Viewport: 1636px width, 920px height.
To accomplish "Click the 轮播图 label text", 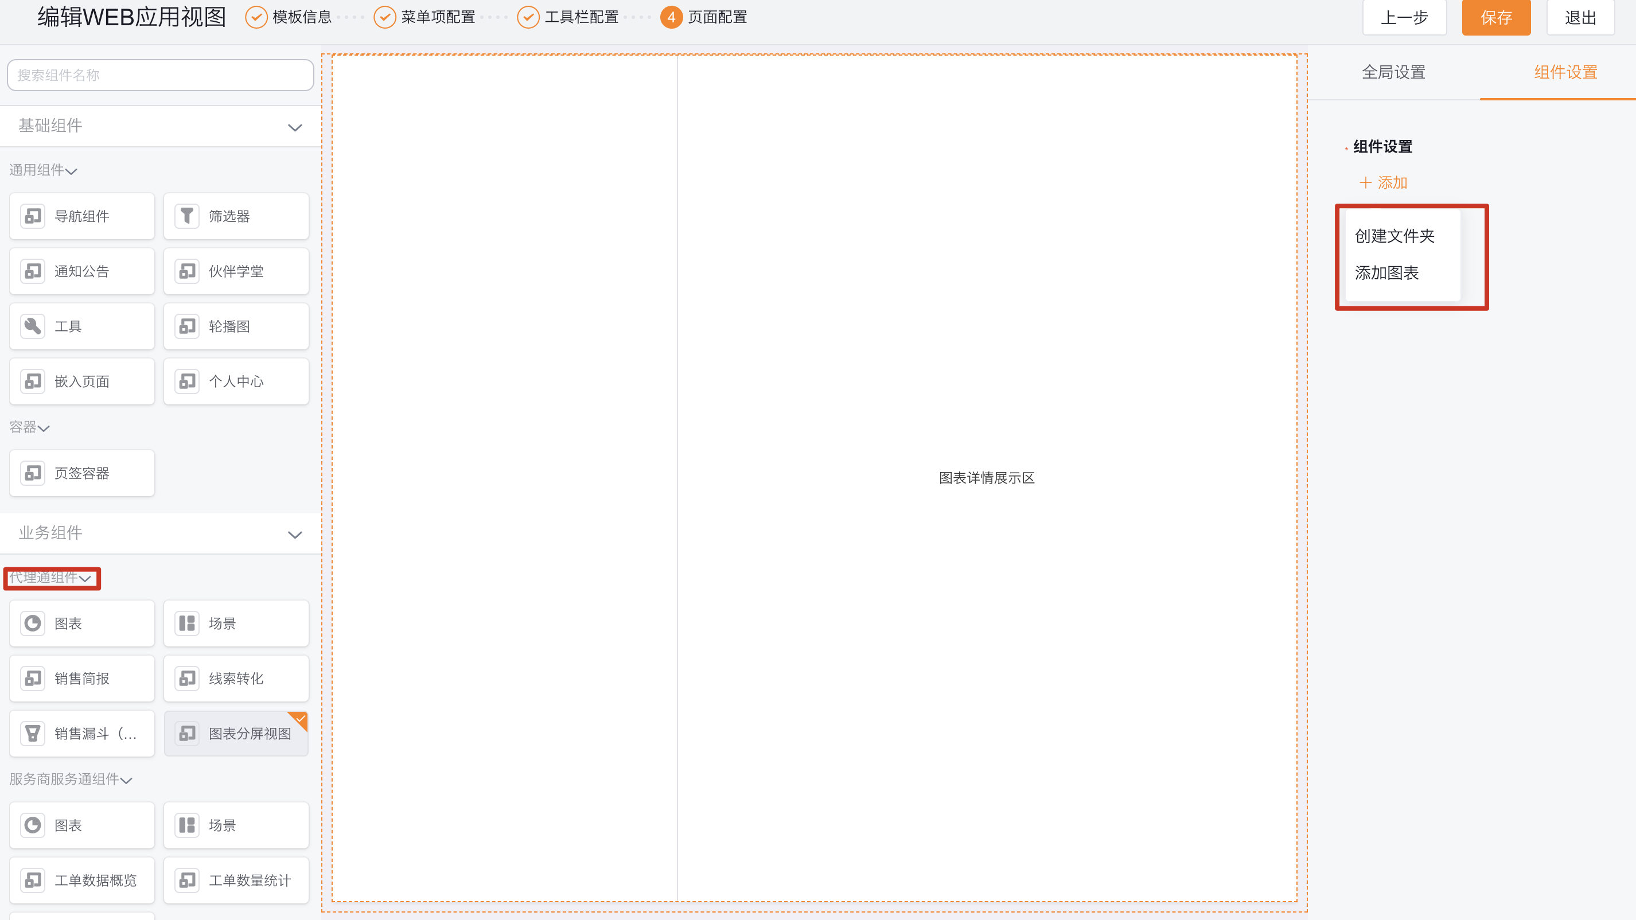I will click(x=229, y=326).
